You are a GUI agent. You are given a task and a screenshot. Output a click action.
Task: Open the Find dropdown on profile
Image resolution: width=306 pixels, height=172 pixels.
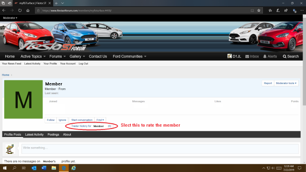click(100, 120)
